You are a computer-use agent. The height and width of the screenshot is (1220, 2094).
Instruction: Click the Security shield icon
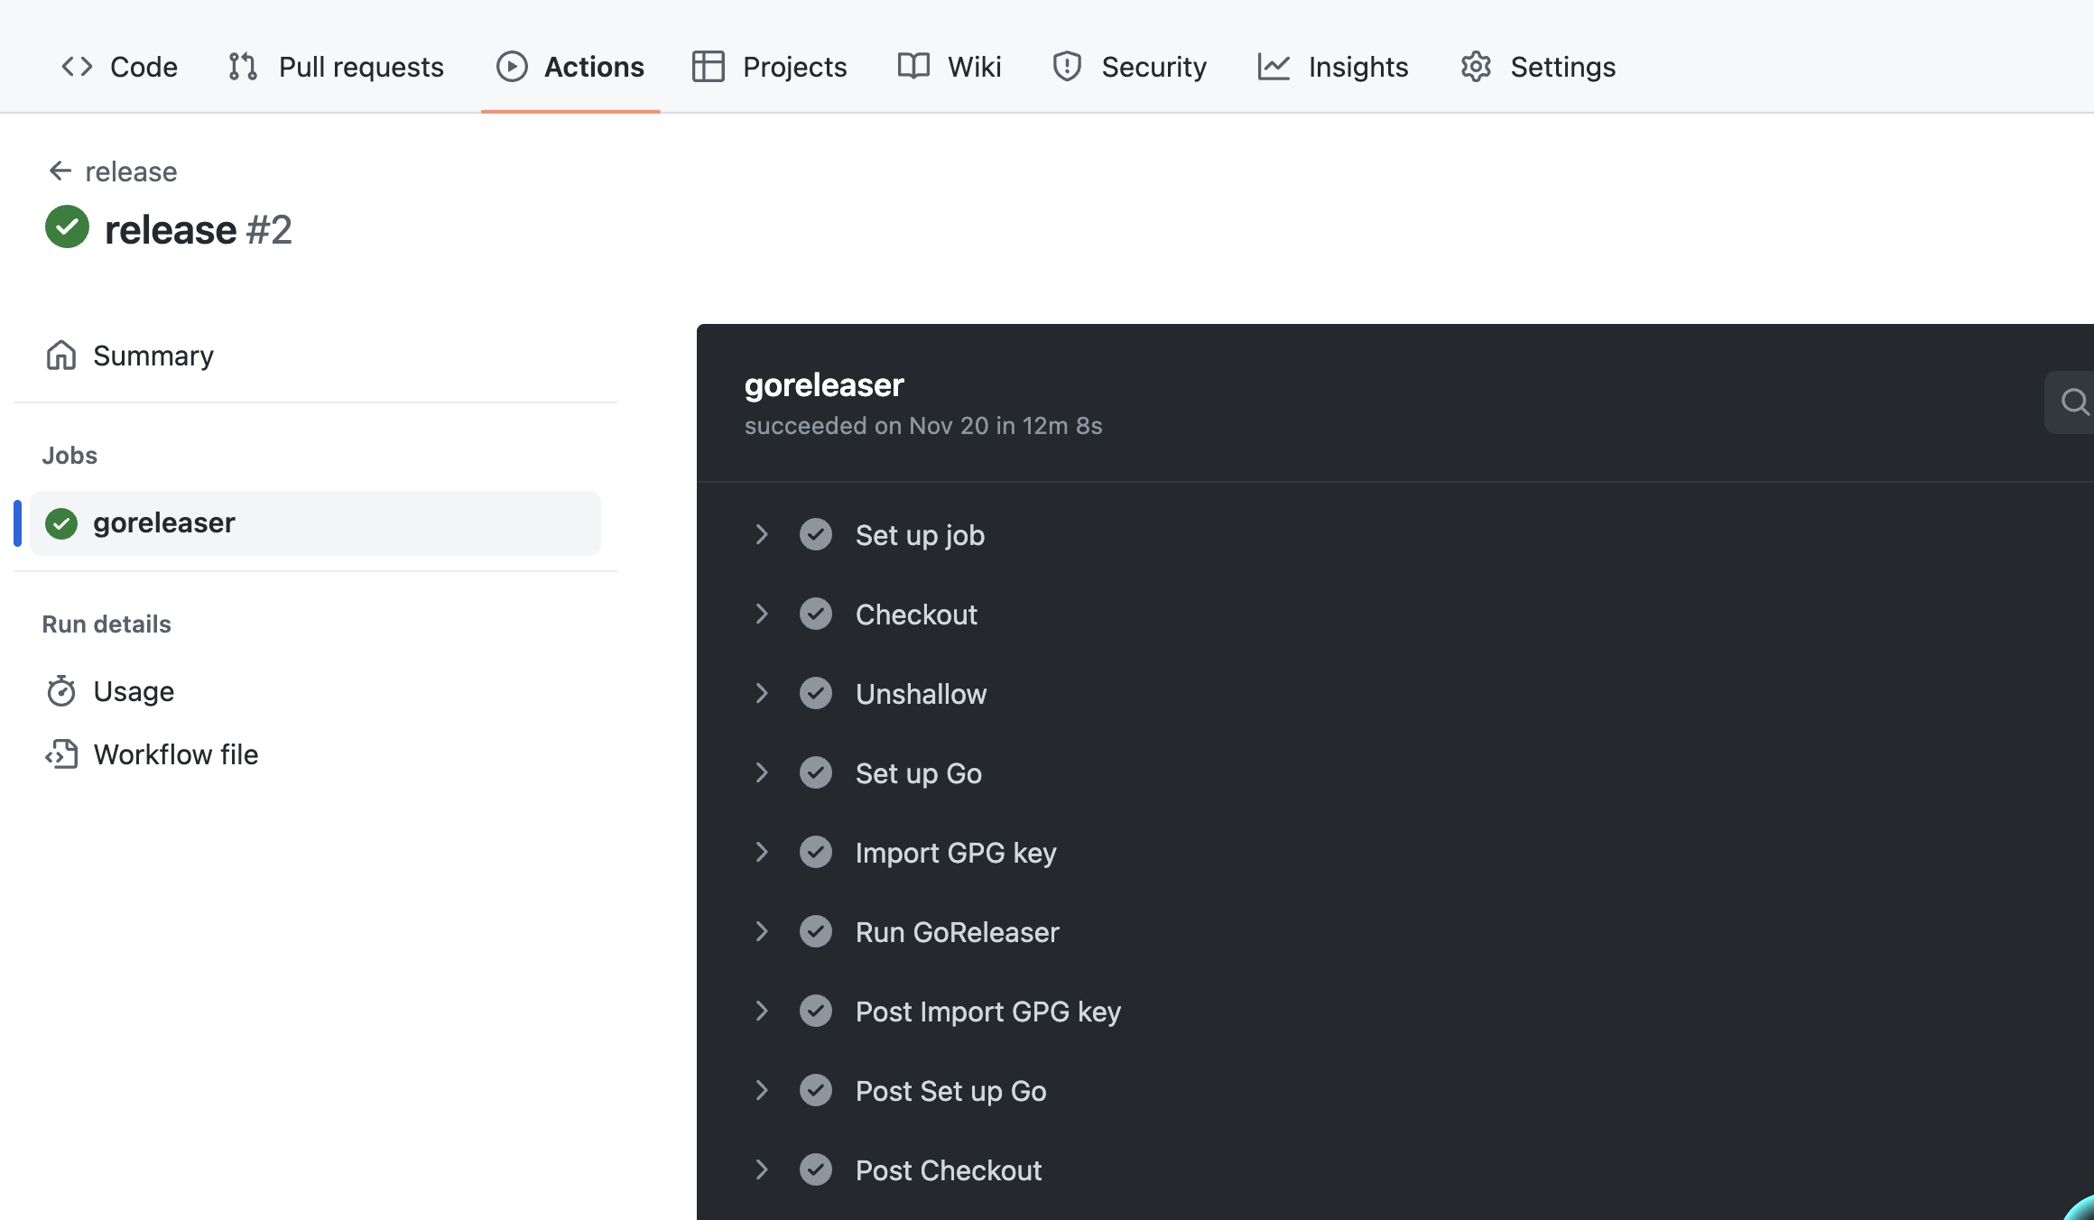click(1068, 67)
